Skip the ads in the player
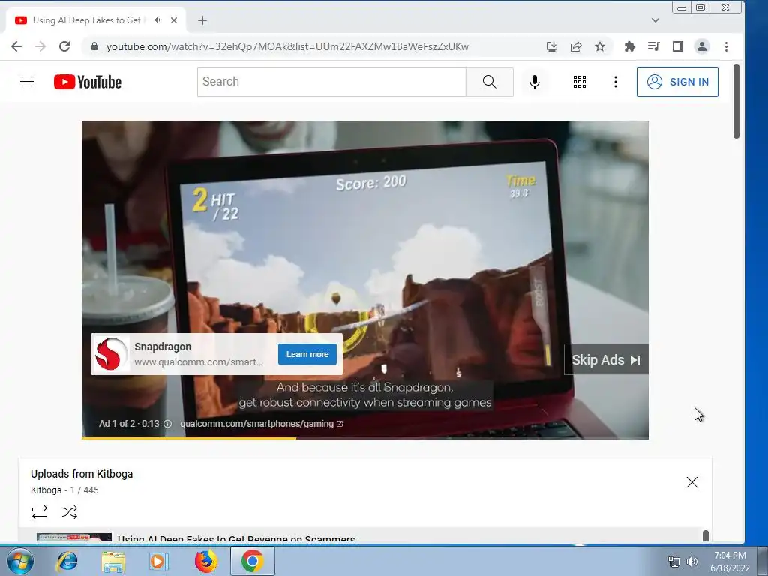768x576 pixels. [x=606, y=359]
